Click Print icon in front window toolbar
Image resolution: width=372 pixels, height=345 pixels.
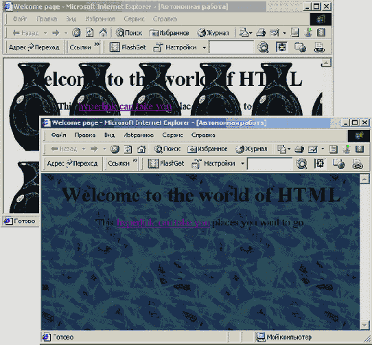click(299, 149)
